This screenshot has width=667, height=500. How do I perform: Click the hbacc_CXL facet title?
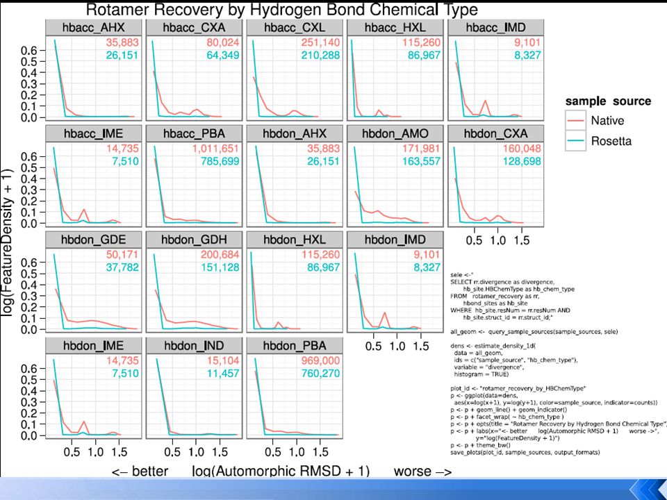click(x=295, y=28)
